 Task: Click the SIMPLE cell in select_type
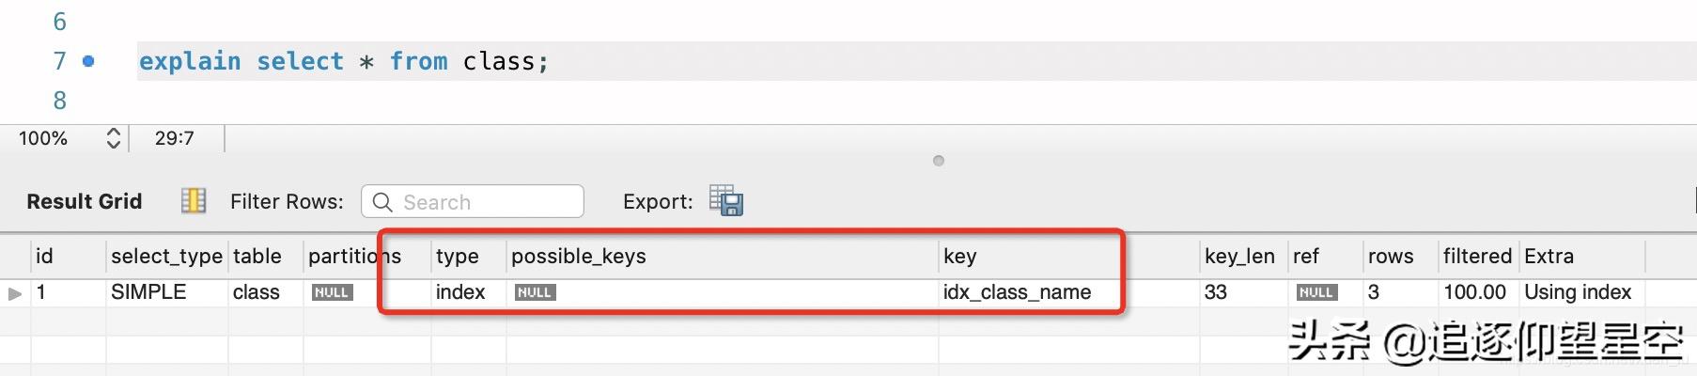click(148, 292)
